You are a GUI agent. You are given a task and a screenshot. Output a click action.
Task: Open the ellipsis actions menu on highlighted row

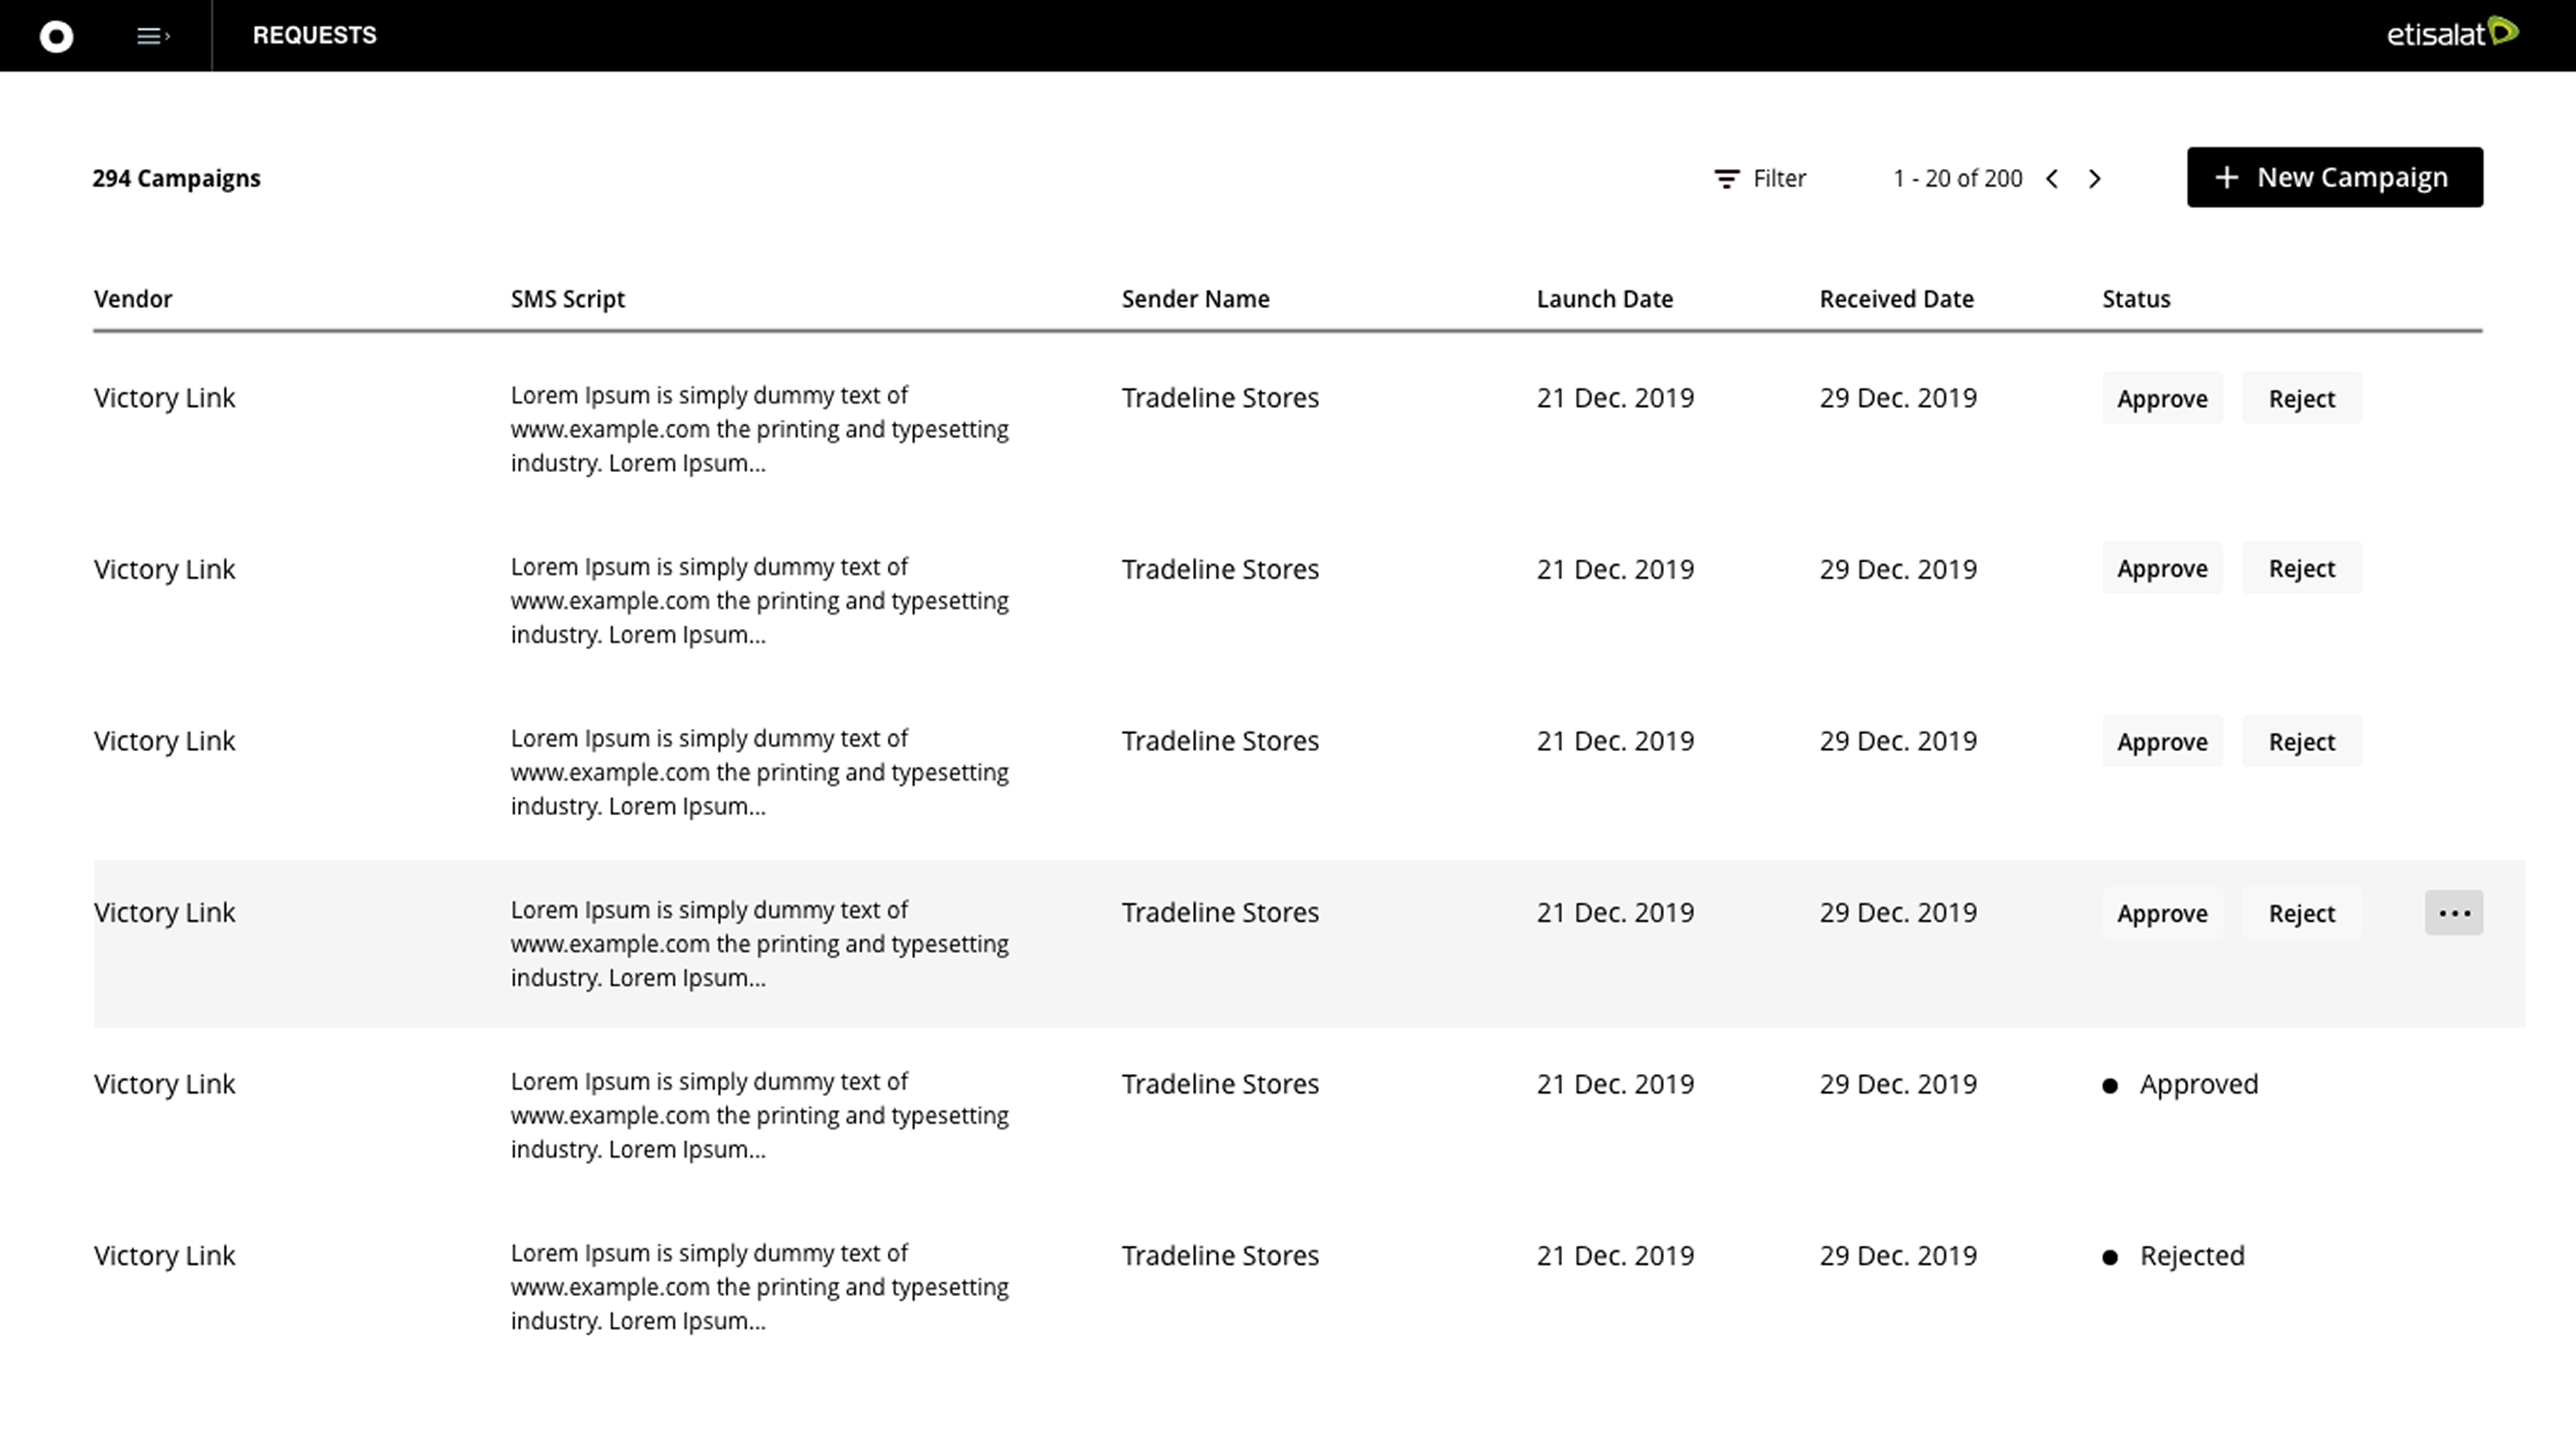(2454, 912)
